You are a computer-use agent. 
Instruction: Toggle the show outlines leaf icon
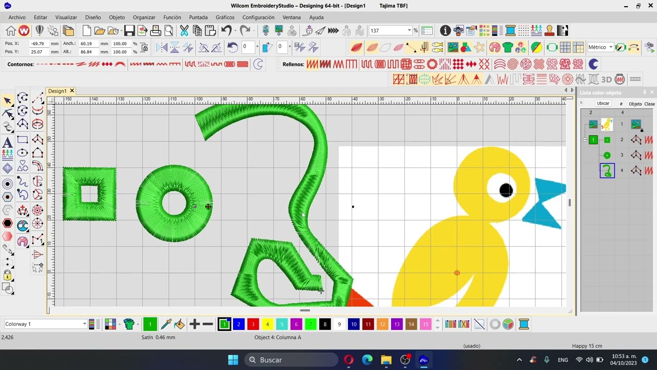coord(385,48)
